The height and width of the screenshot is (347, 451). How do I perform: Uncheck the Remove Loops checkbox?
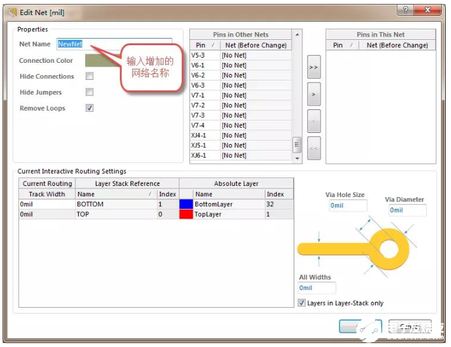90,108
